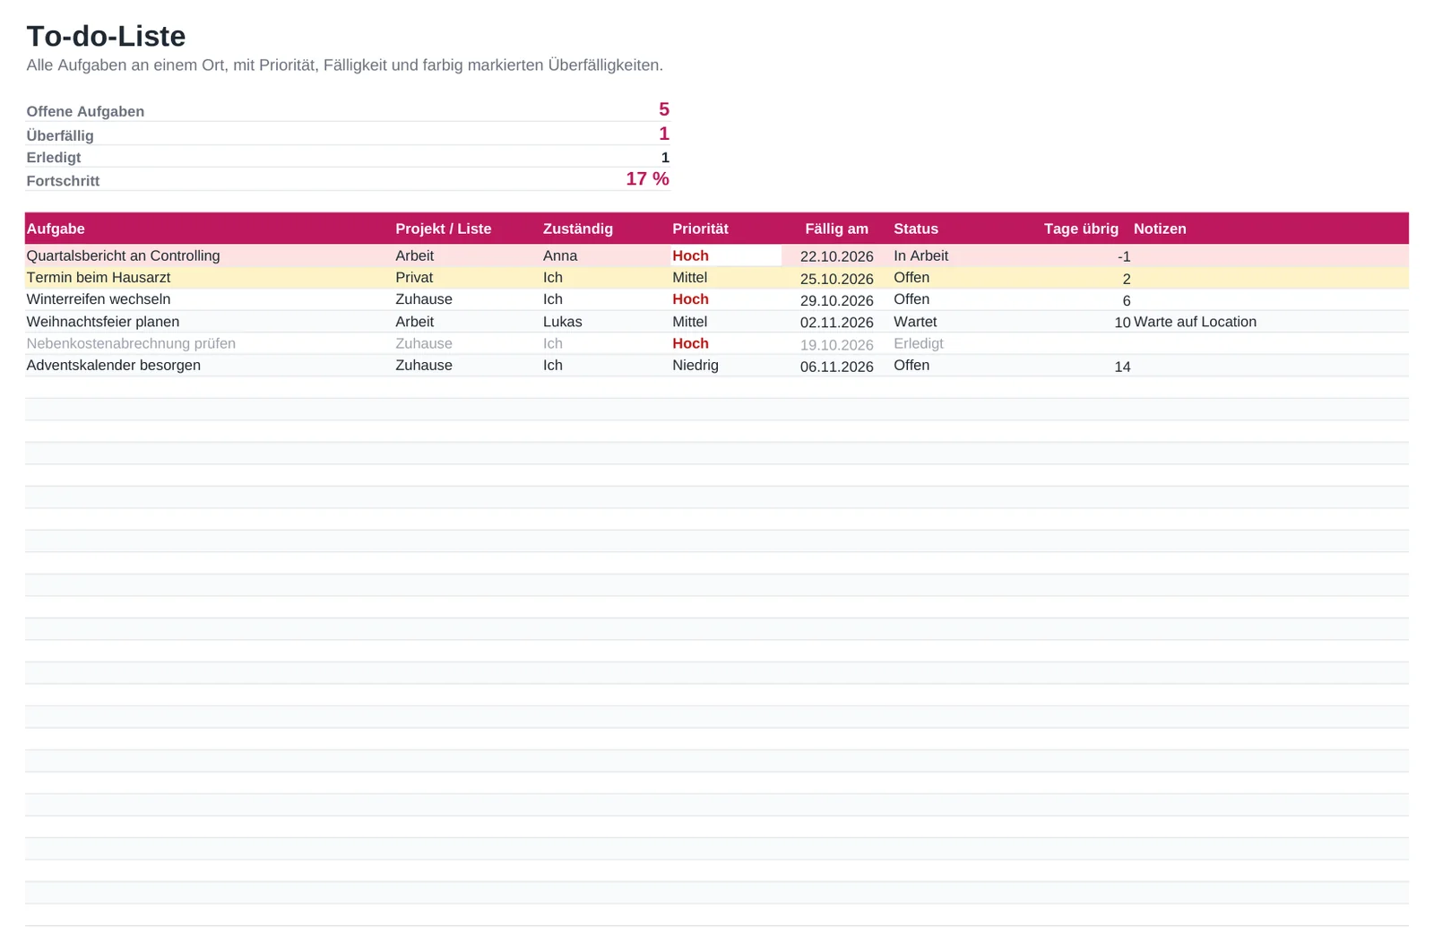Click the Privat project cell
Viewport: 1434px width, 951px height.
coord(414,278)
